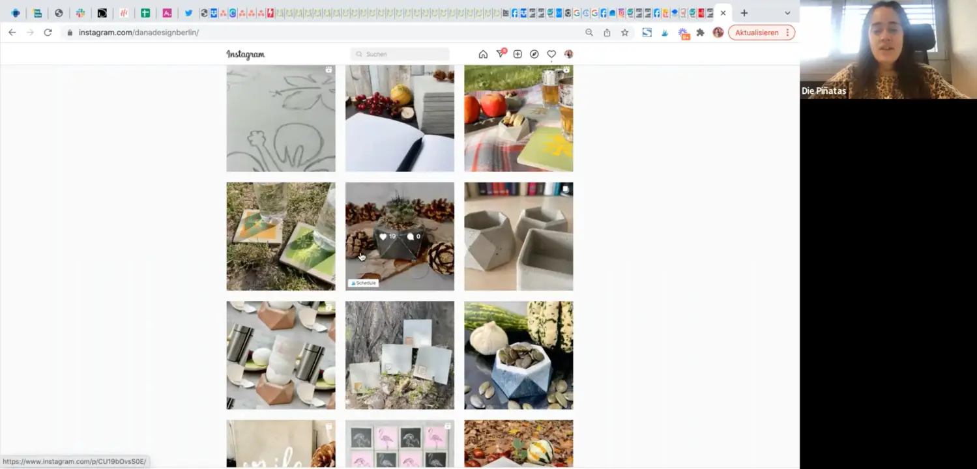Image resolution: width=977 pixels, height=469 pixels.
Task: Open the Explore compass icon
Action: [534, 54]
